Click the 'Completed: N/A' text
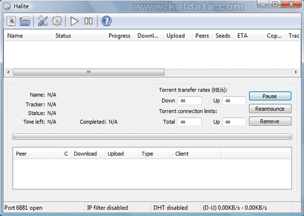The image size is (304, 216). coord(99,122)
